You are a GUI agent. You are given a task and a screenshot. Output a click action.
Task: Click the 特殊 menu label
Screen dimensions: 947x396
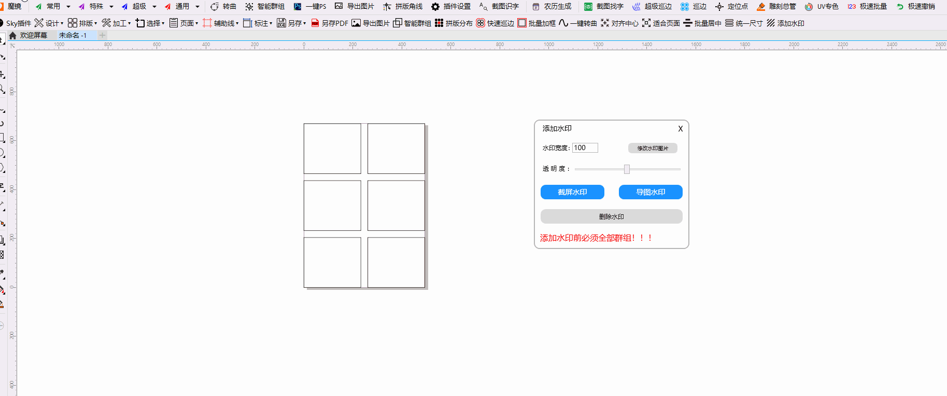[x=96, y=6]
